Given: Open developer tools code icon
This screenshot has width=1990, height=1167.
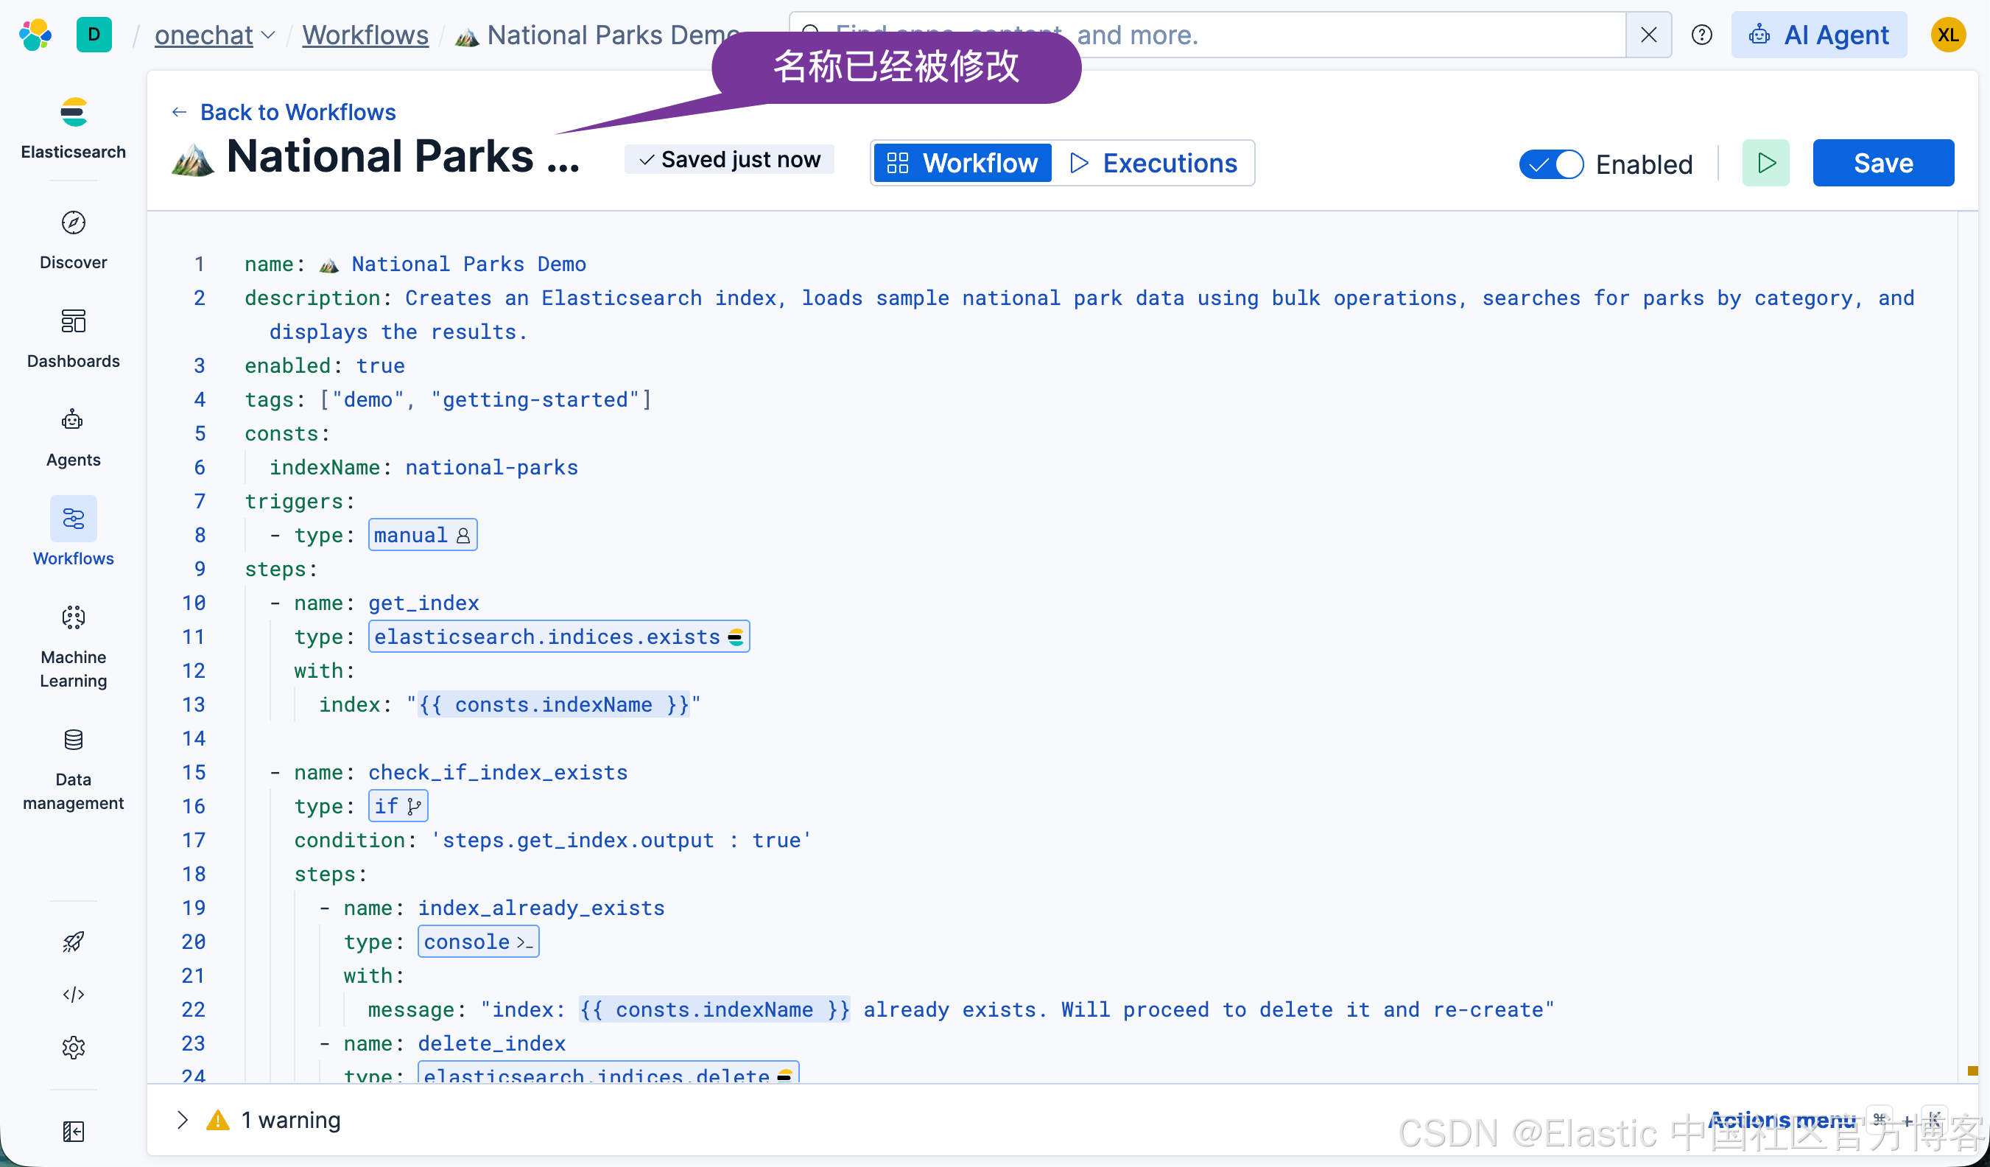Looking at the screenshot, I should pos(74,994).
